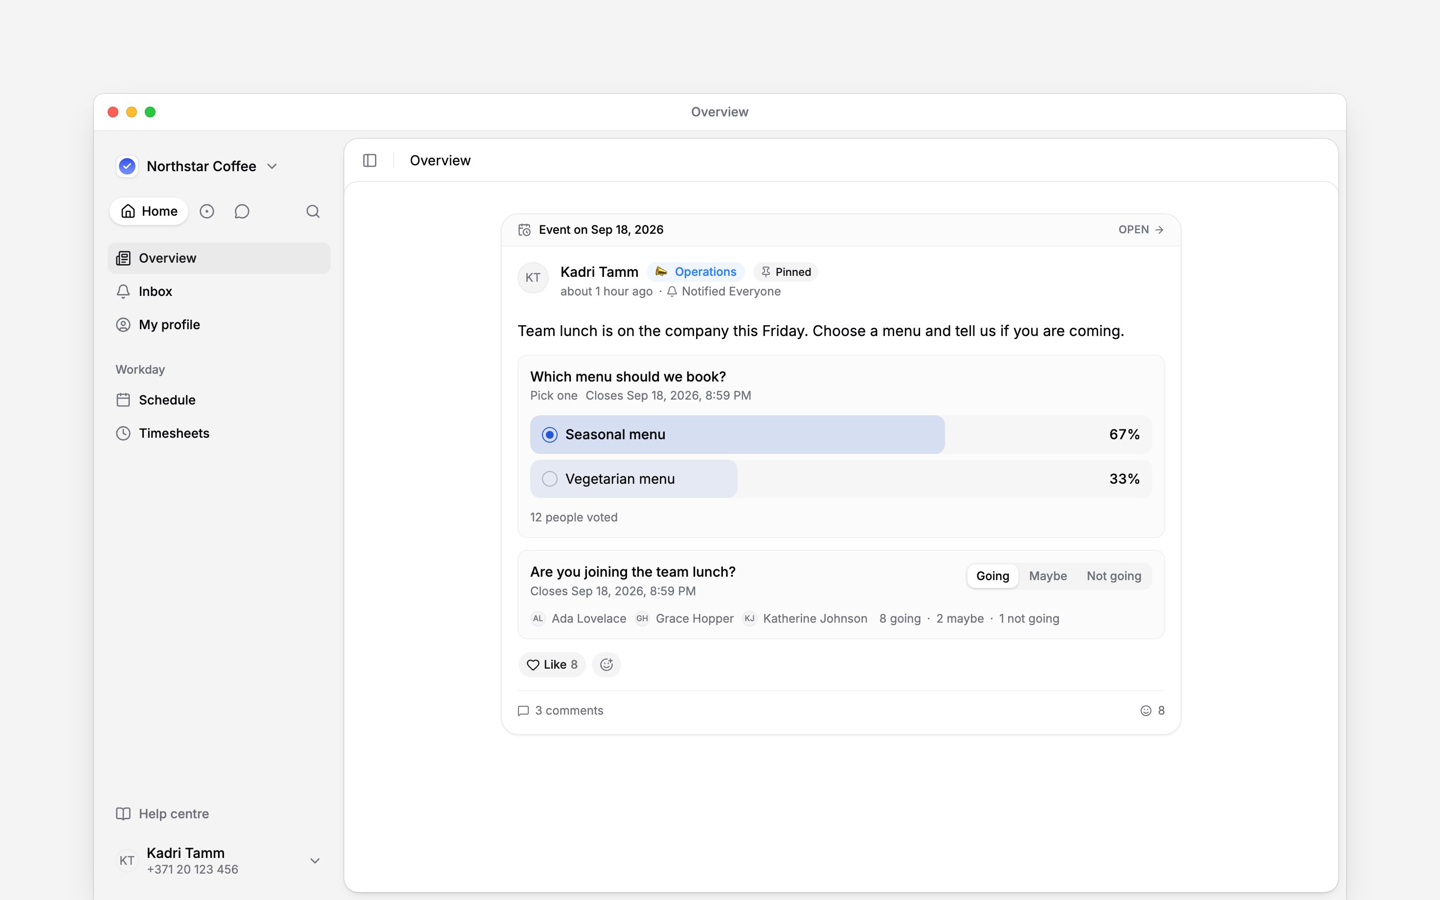This screenshot has height=900, width=1440.
Task: Click the Help centre book icon
Action: point(123,814)
